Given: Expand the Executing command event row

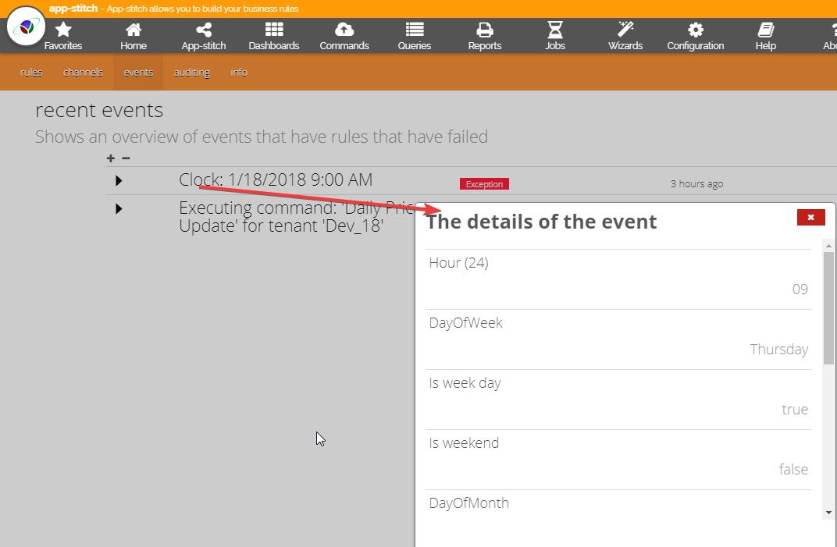Looking at the screenshot, I should (119, 209).
